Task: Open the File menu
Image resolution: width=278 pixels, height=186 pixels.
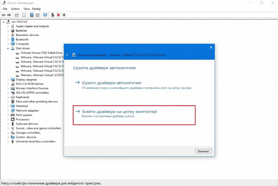Action: [x=5, y=9]
